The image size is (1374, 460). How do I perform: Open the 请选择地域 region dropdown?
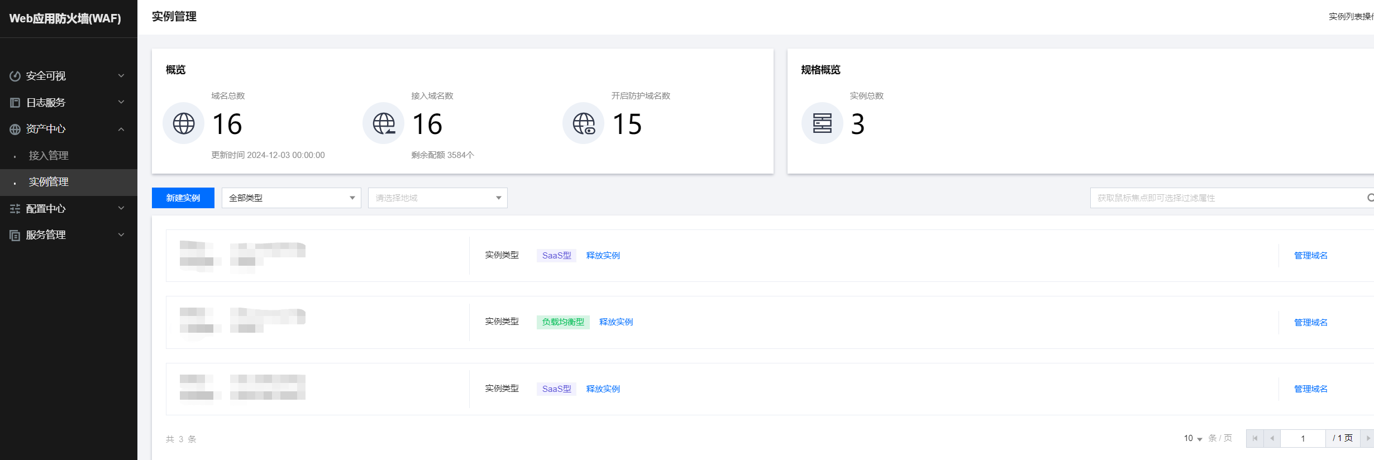[437, 198]
